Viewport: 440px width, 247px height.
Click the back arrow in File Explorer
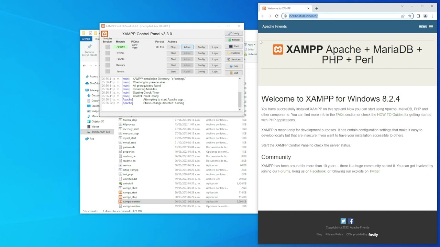[84, 66]
